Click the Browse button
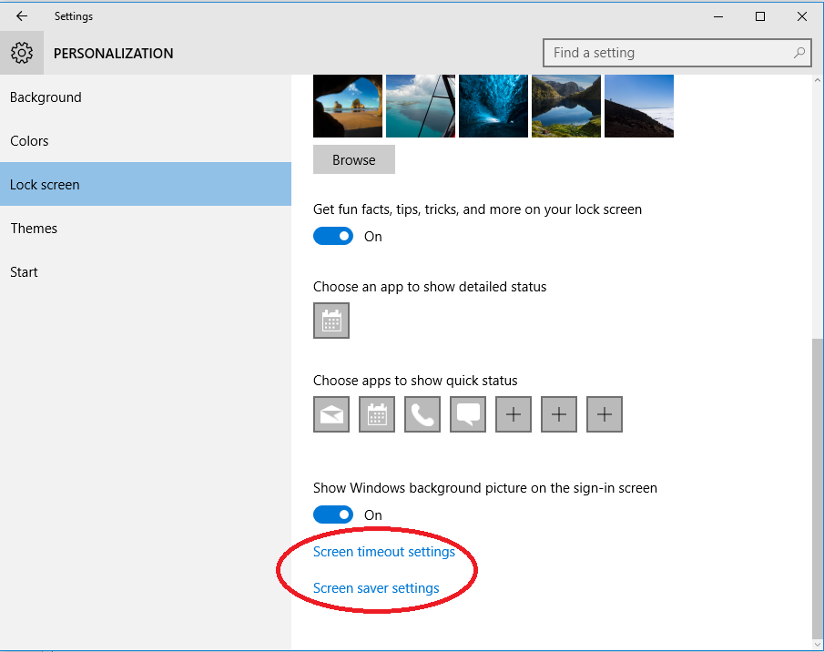 (x=353, y=159)
